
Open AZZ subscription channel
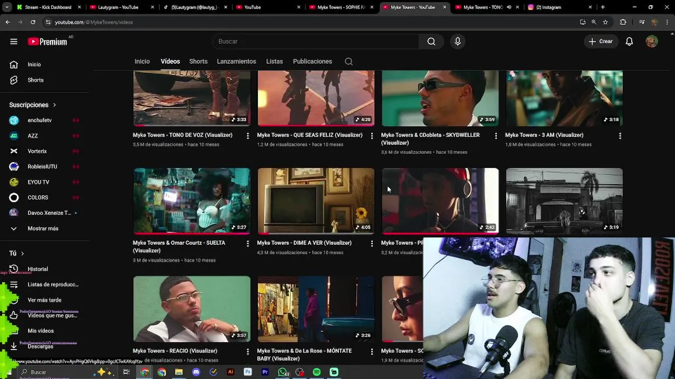(33, 136)
